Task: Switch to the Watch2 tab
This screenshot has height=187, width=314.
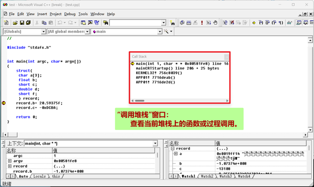Action: [x=207, y=176]
